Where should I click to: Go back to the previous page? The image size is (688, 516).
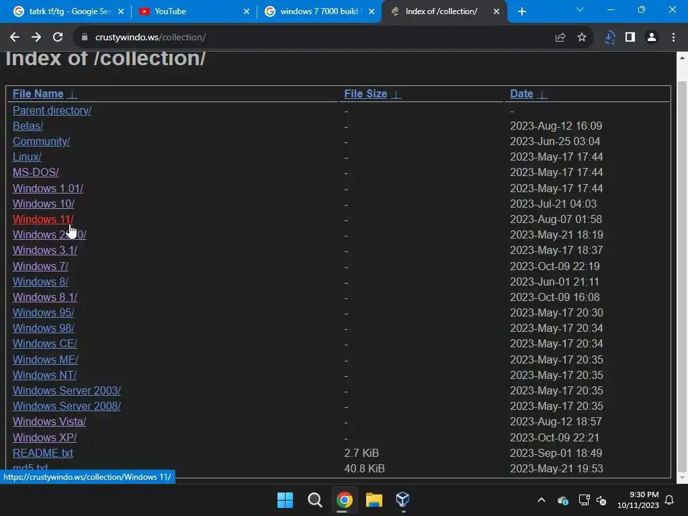[x=15, y=38]
